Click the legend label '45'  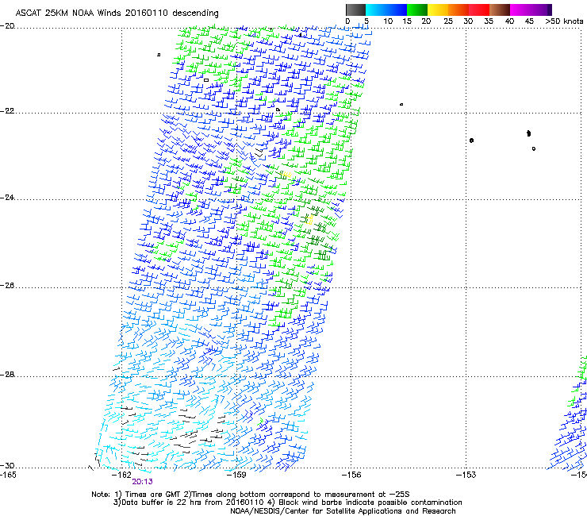pyautogui.click(x=529, y=21)
